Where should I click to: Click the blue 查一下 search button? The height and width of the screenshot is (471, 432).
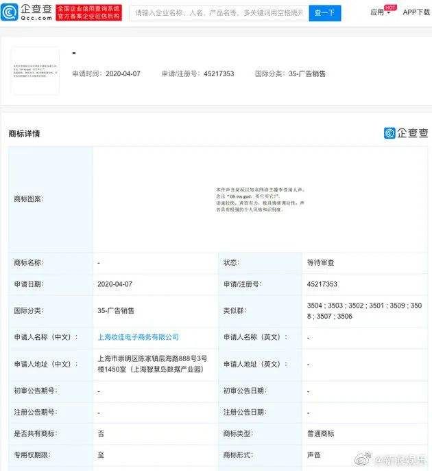point(324,13)
